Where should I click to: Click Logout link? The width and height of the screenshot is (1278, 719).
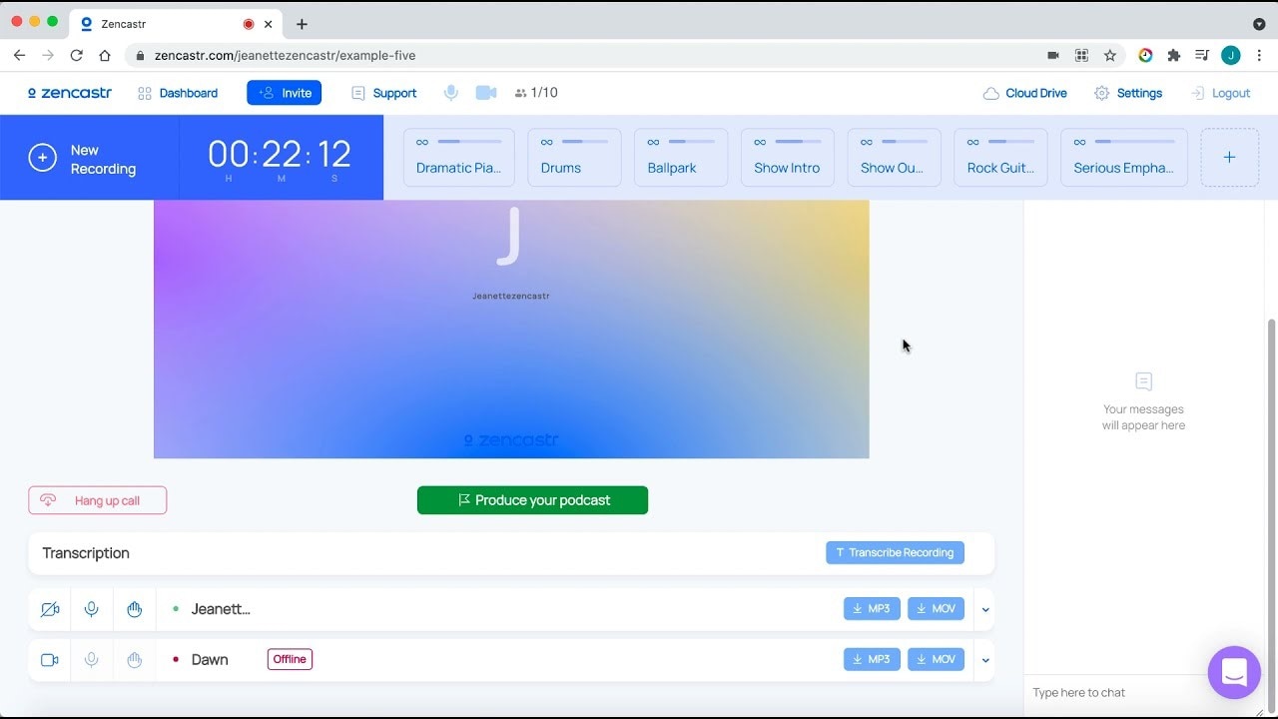[1220, 93]
